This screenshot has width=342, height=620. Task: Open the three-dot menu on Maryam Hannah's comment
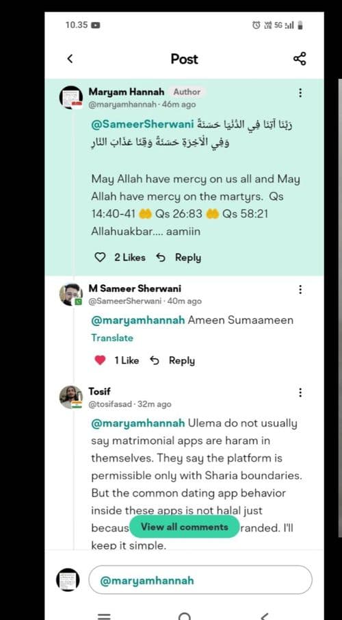point(300,93)
